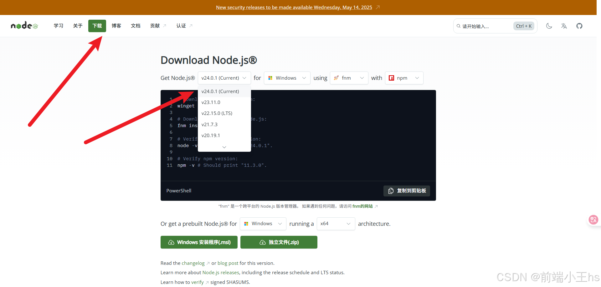This screenshot has width=601, height=287.
Task: Open the Node.js releases link
Action: pos(221,273)
